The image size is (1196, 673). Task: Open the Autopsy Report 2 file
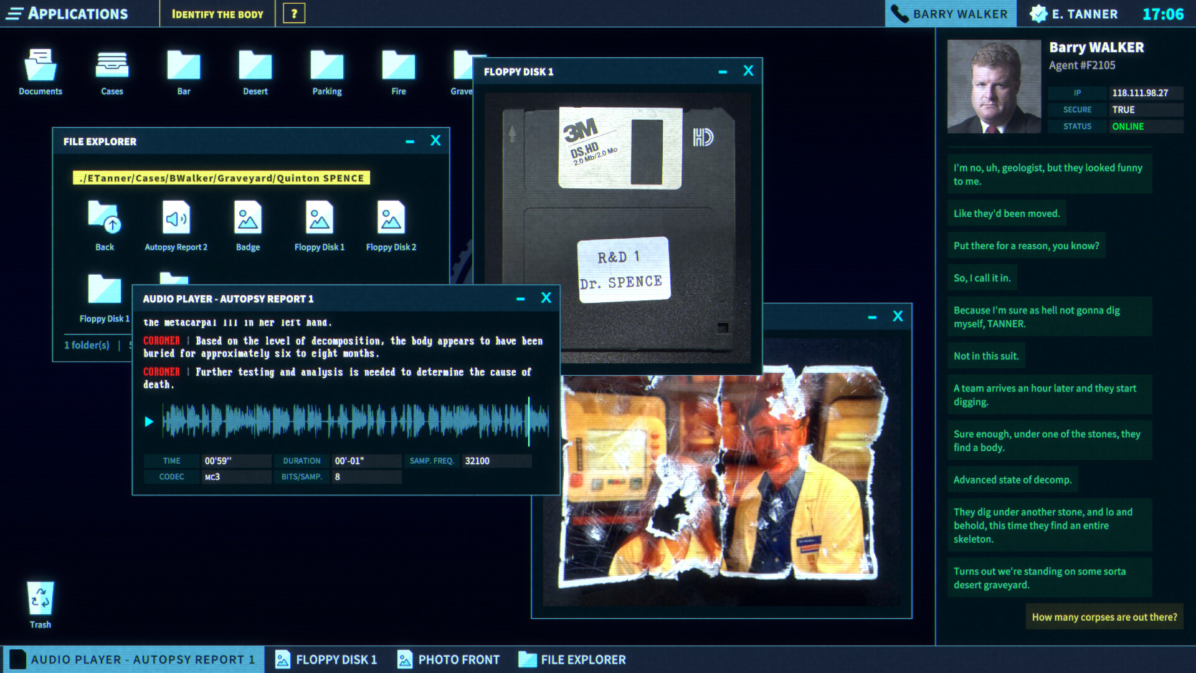pos(176,221)
